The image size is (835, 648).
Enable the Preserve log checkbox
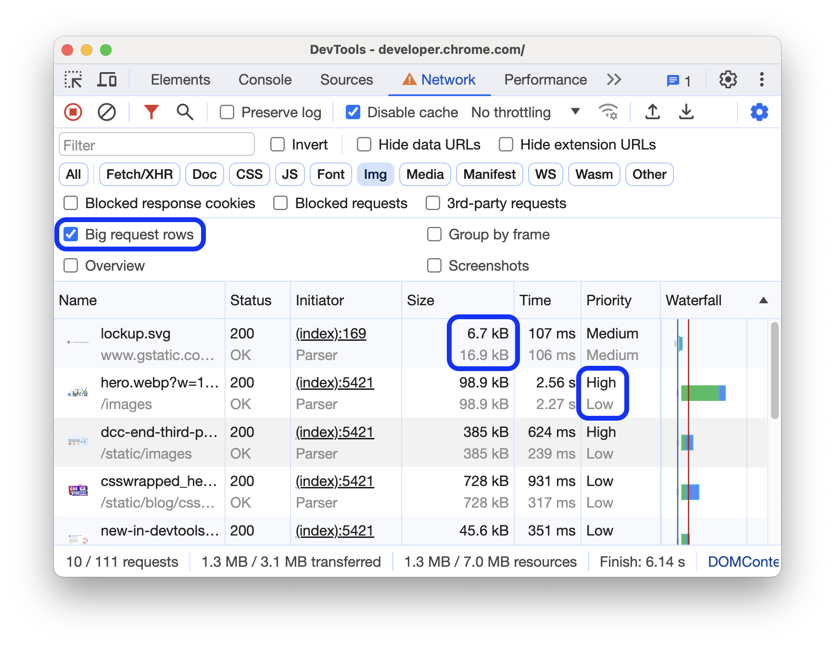tap(227, 112)
